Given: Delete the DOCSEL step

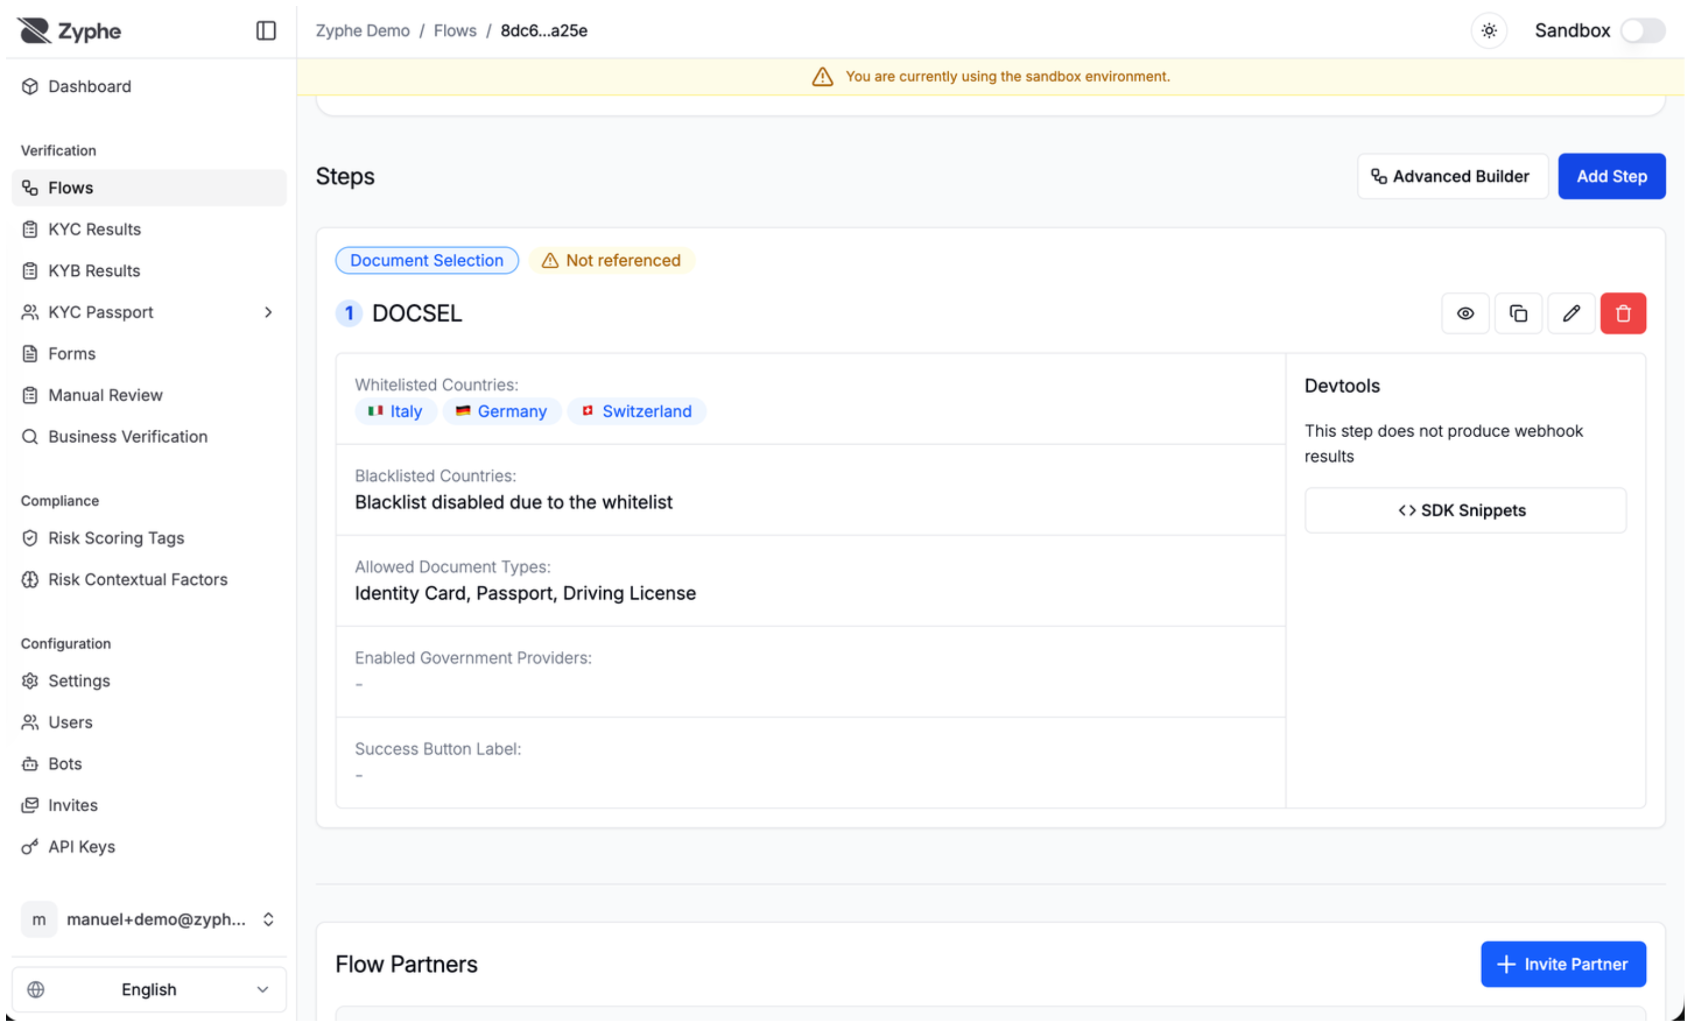Looking at the screenshot, I should (x=1623, y=313).
